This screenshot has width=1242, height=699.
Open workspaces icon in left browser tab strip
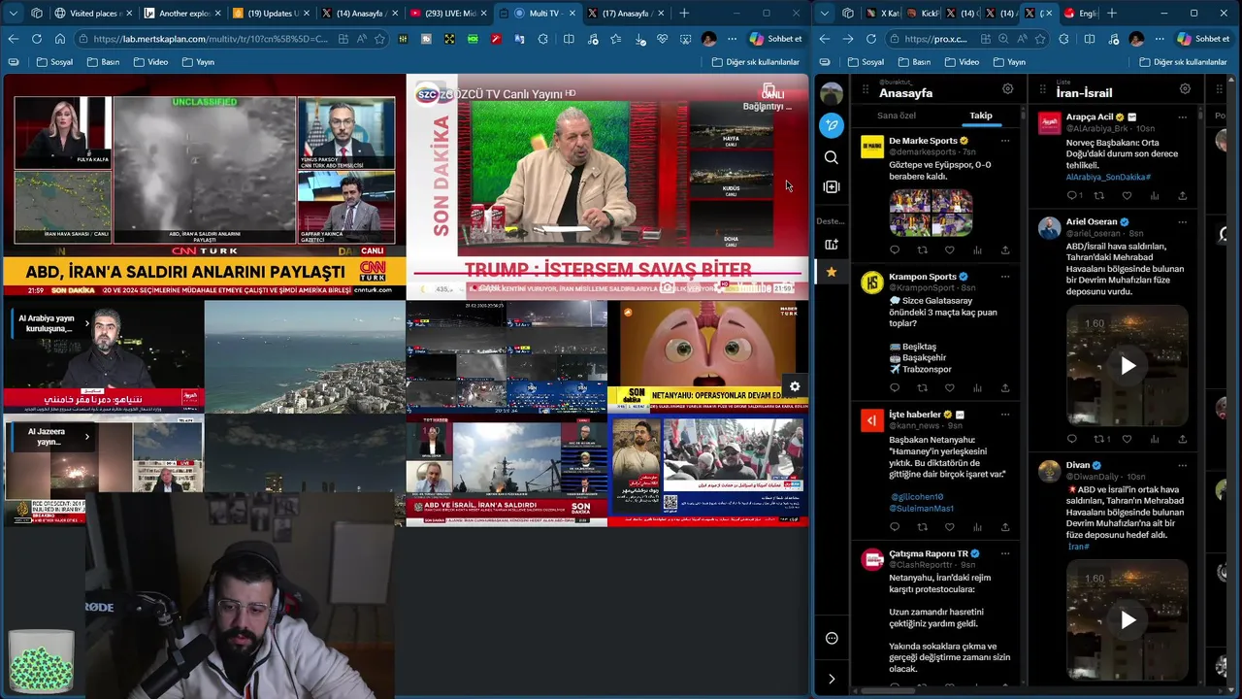37,13
